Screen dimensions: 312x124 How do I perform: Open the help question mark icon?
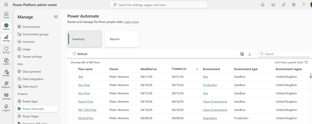click(303, 5)
